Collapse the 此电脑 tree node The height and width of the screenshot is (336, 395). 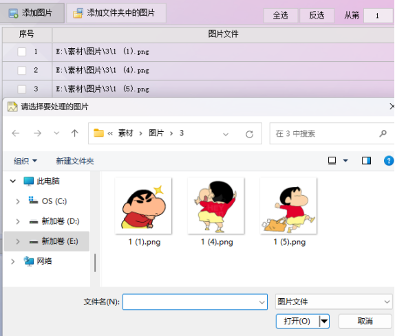click(x=13, y=181)
